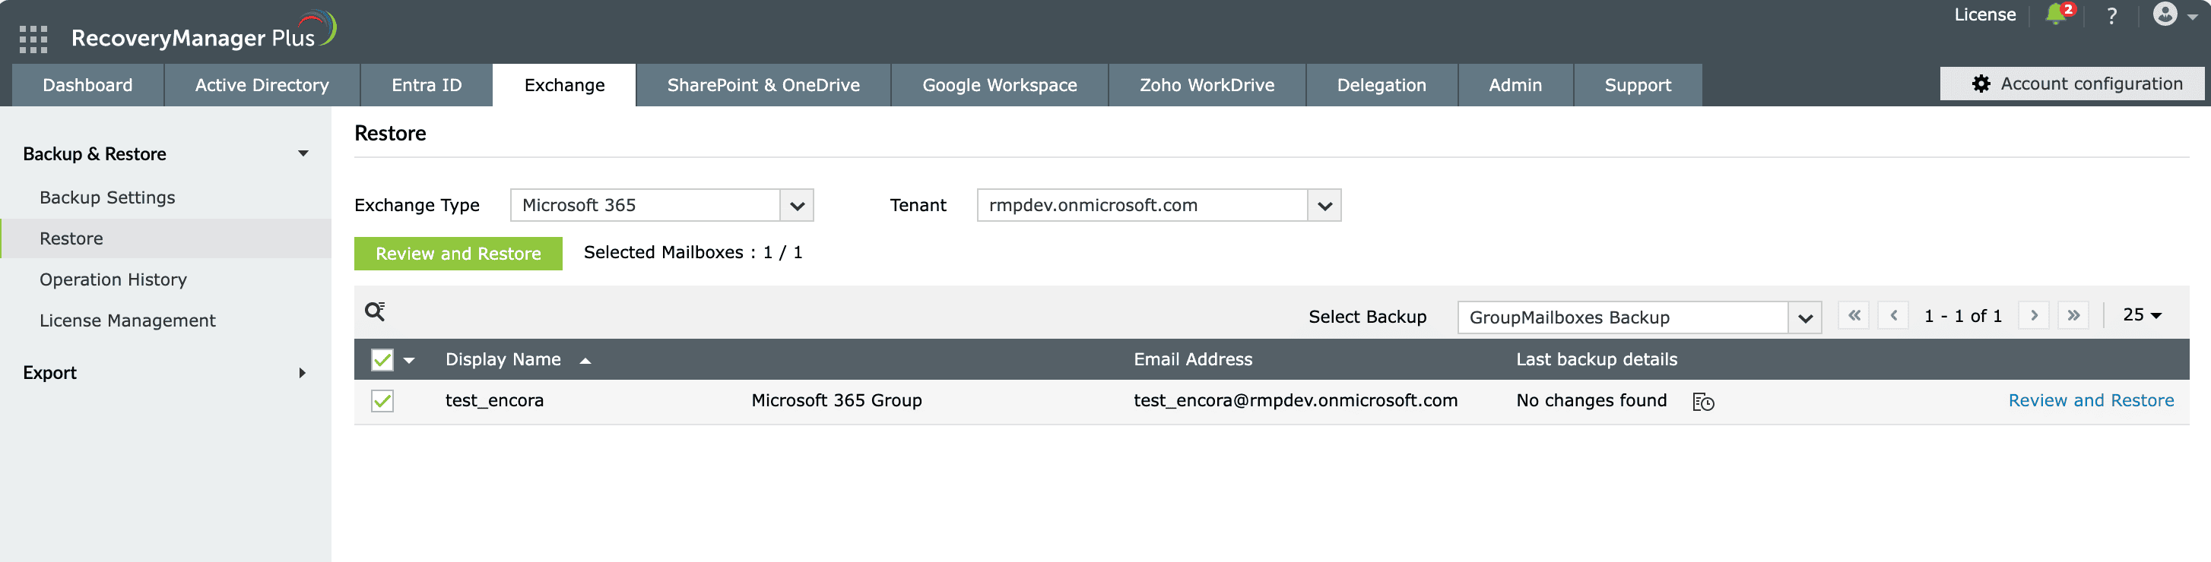Click the notifications bell icon

click(x=2056, y=14)
